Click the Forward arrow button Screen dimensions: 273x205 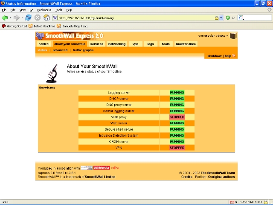pyautogui.click(x=17, y=18)
